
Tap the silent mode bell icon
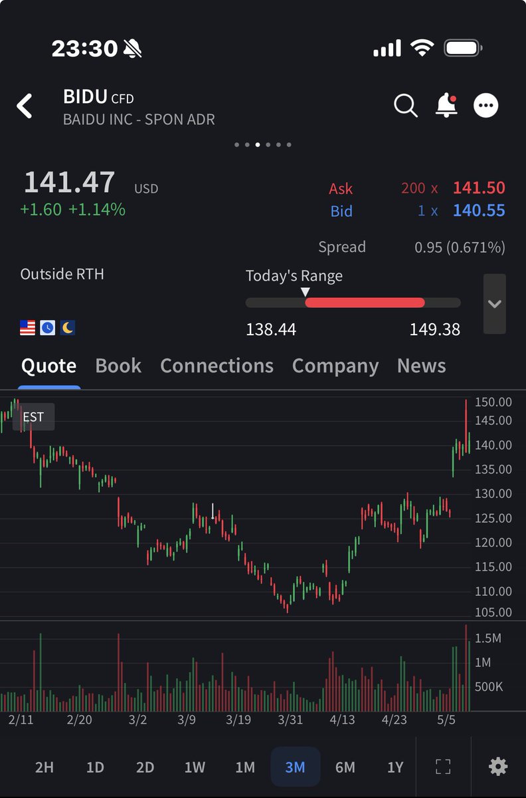pos(132,48)
